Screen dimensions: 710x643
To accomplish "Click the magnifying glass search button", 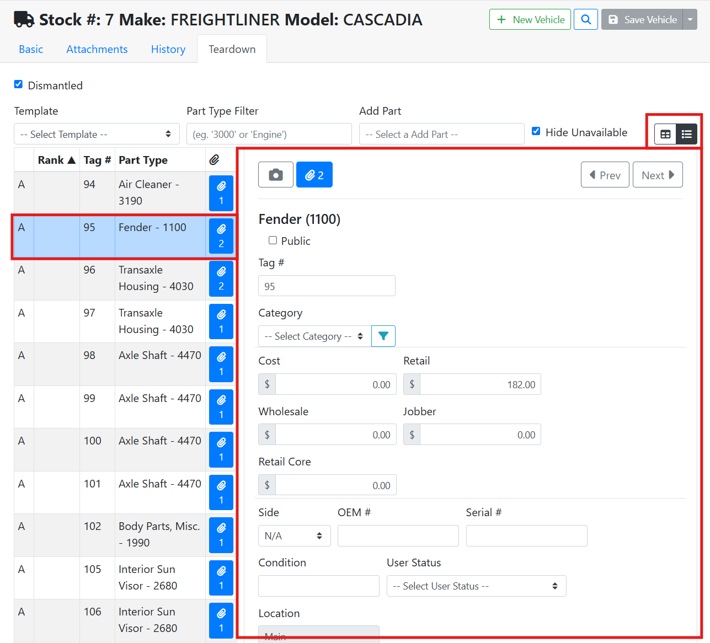I will pyautogui.click(x=585, y=19).
